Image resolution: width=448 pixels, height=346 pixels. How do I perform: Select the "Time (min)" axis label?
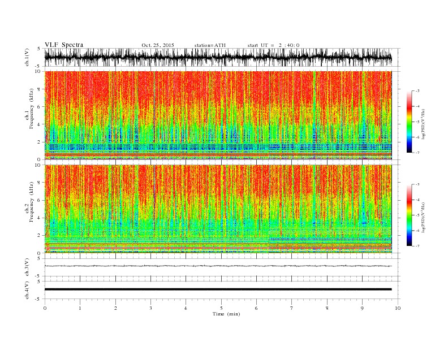coord(226,314)
